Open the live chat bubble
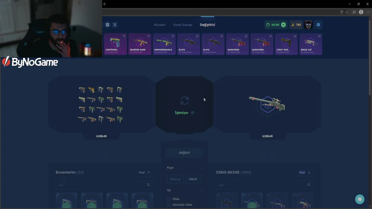The width and height of the screenshot is (372, 209). 360,199
